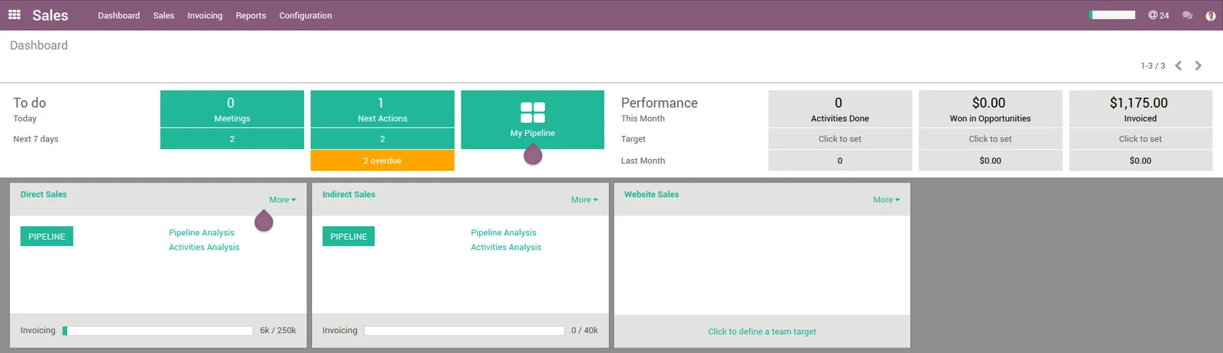Go to previous page arrow
The width and height of the screenshot is (1223, 353).
[x=1179, y=66]
